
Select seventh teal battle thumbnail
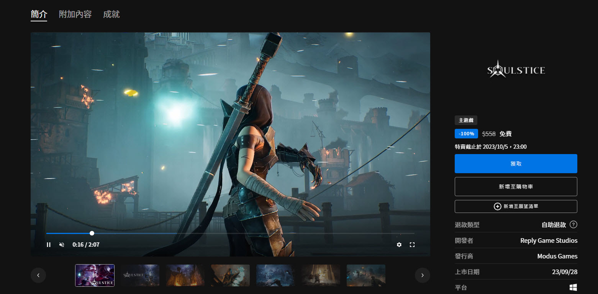pos(366,275)
